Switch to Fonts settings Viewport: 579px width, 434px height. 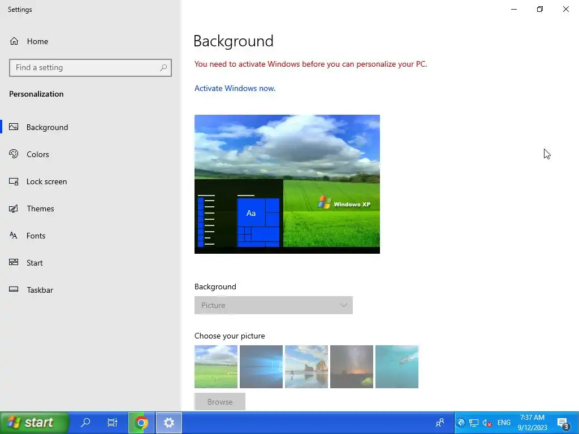(90, 236)
